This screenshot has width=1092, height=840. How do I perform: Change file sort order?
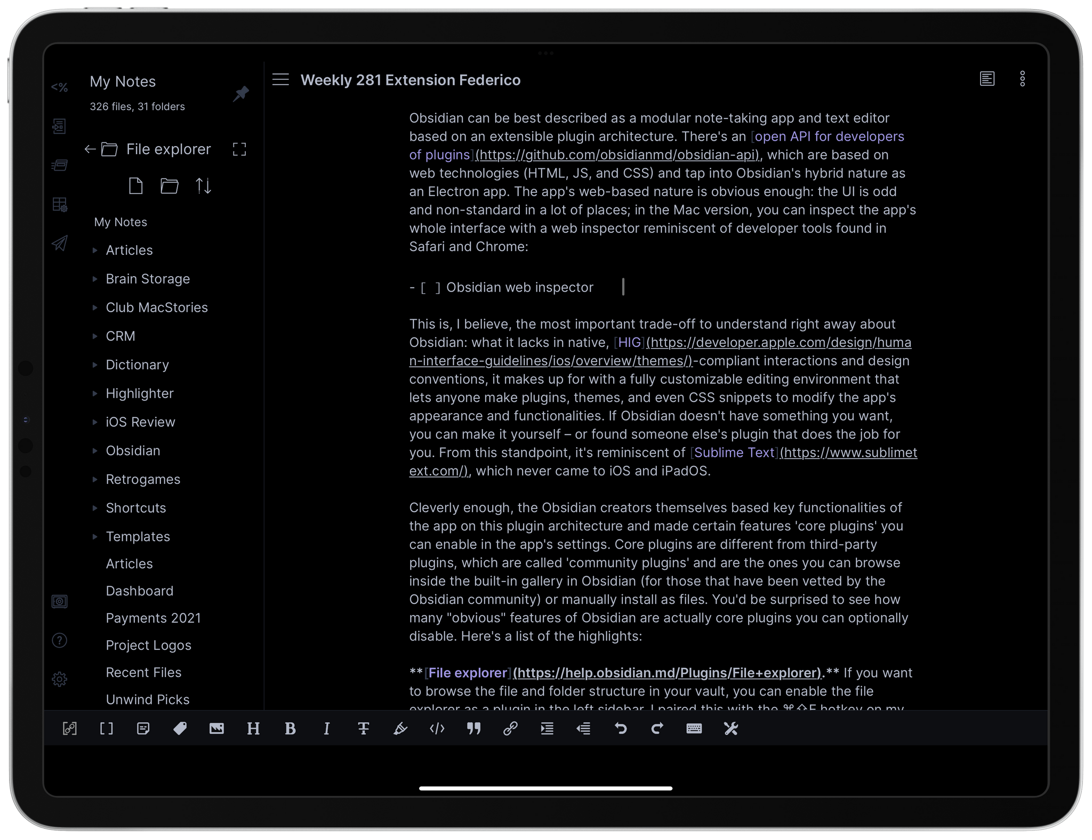[x=203, y=186]
